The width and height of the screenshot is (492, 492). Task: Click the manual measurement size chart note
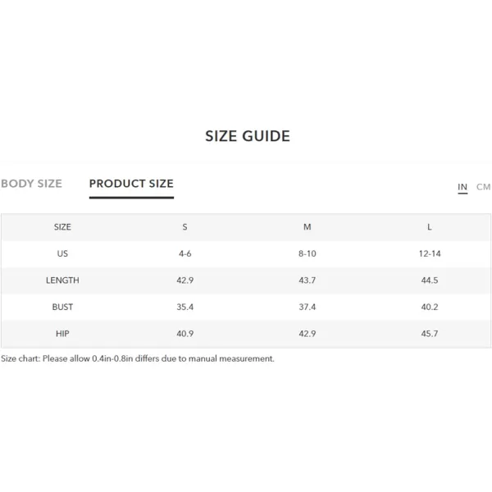[x=138, y=358]
